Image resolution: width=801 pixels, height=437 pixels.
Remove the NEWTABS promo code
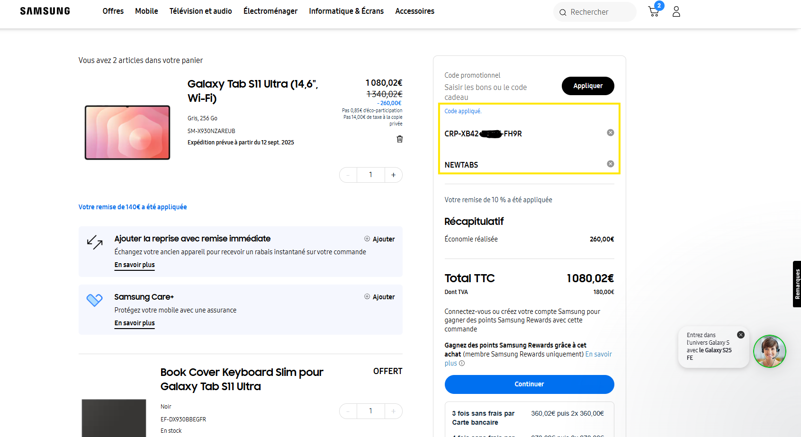[x=611, y=164]
